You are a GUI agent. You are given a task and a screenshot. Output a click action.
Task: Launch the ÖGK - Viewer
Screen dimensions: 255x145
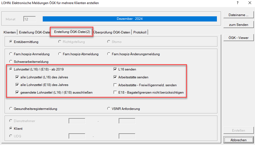[x=238, y=38]
